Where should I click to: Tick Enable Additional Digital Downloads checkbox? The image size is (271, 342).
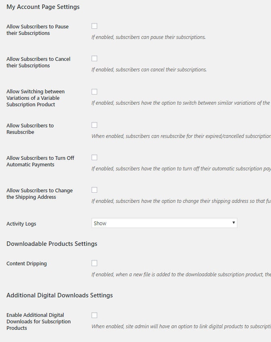tap(94, 315)
